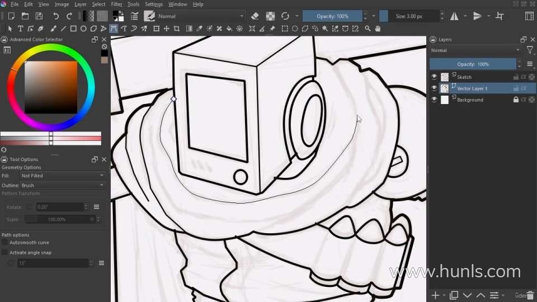Select the Ellipse shape tool

click(x=83, y=29)
